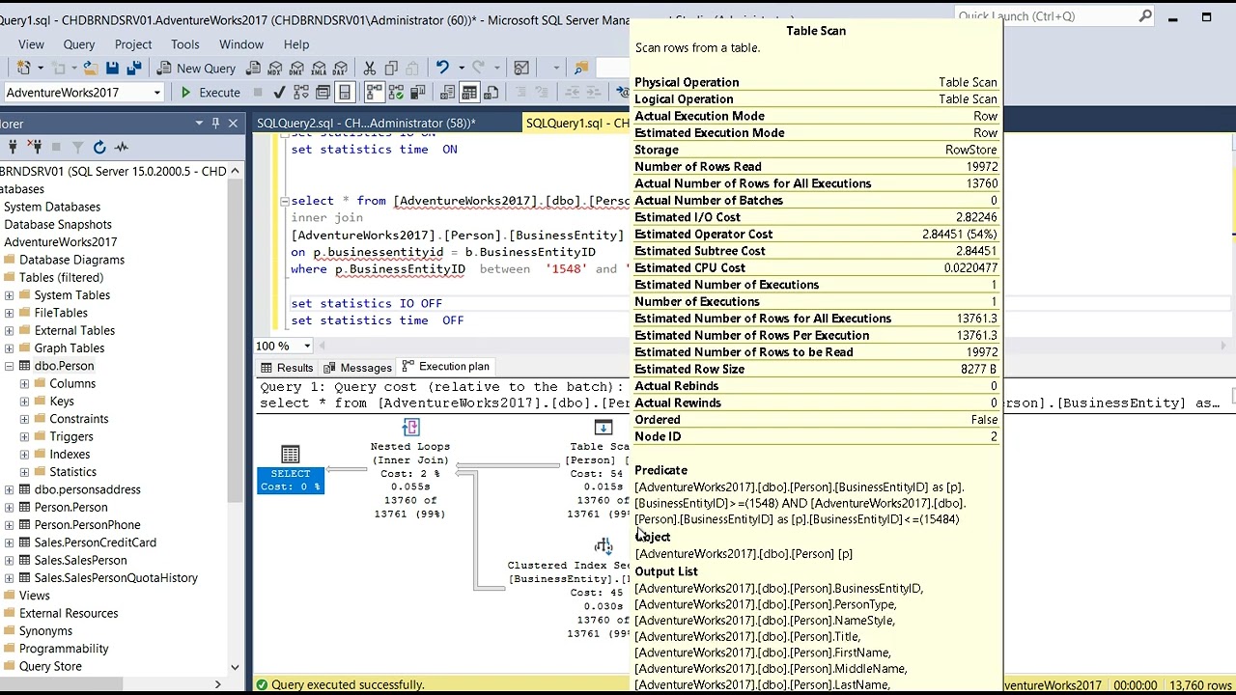The width and height of the screenshot is (1236, 695).
Task: Select the Query Store folder
Action: pos(50,666)
